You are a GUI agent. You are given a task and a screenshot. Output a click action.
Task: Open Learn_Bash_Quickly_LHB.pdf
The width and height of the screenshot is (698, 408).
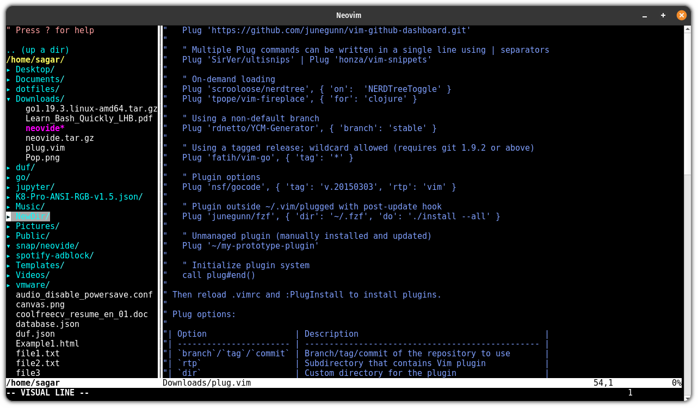point(89,118)
